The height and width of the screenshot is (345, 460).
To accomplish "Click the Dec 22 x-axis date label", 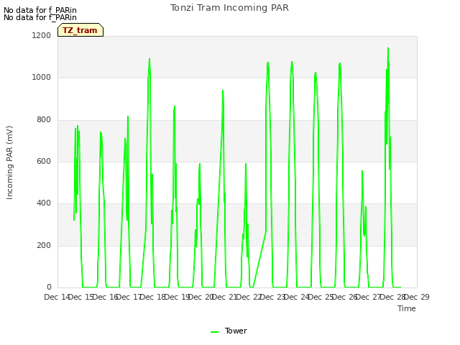I will pos(249,297).
